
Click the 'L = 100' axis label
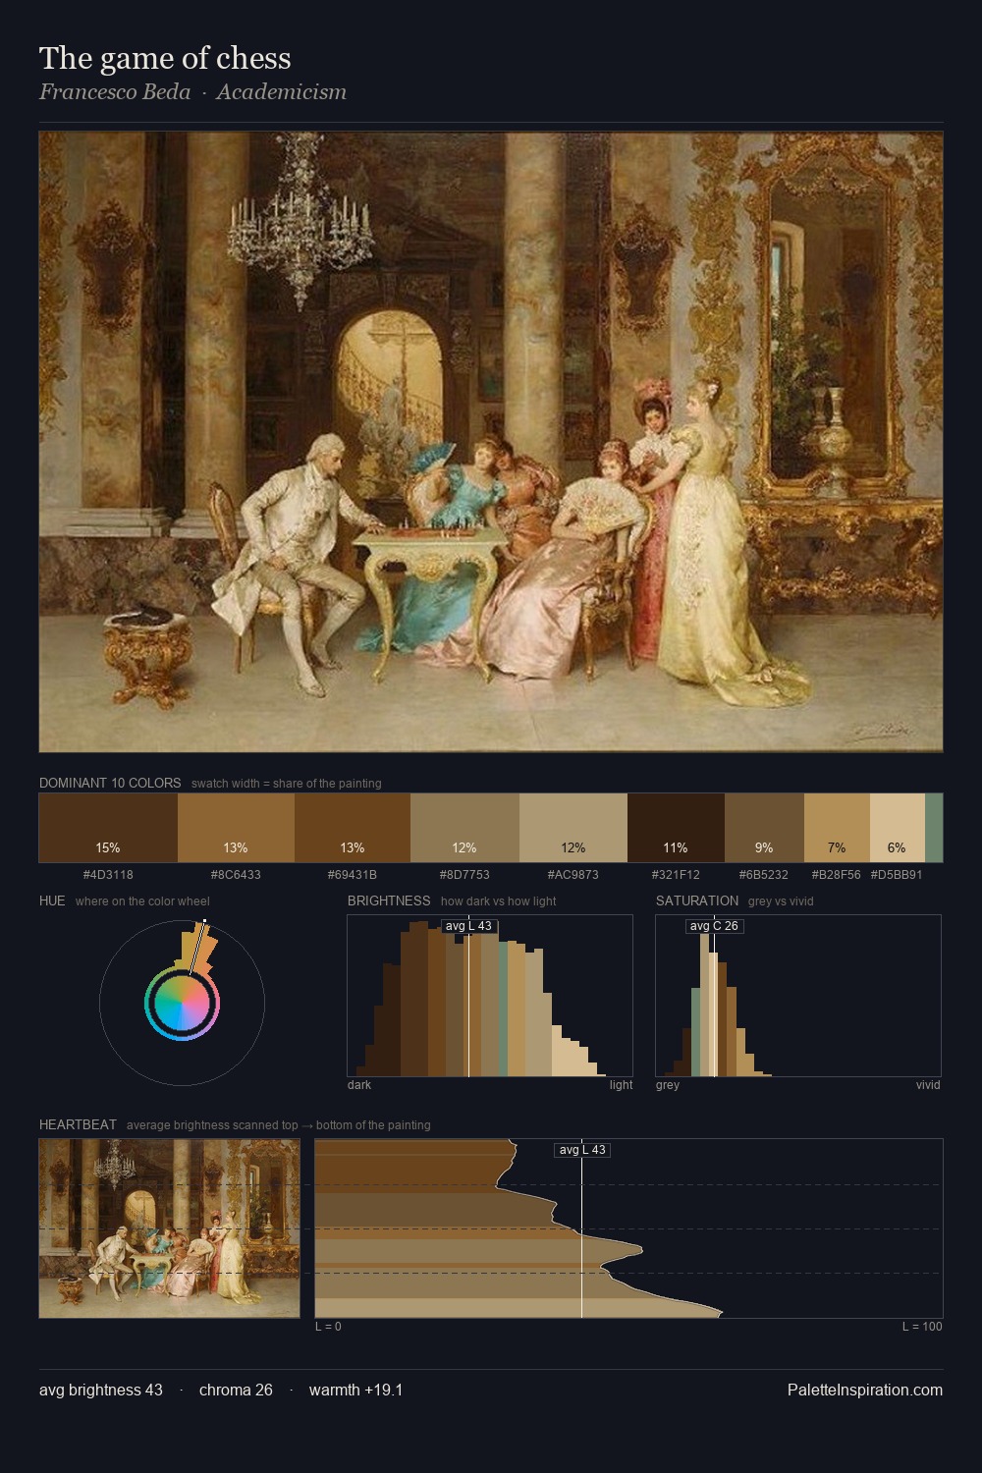point(922,1327)
